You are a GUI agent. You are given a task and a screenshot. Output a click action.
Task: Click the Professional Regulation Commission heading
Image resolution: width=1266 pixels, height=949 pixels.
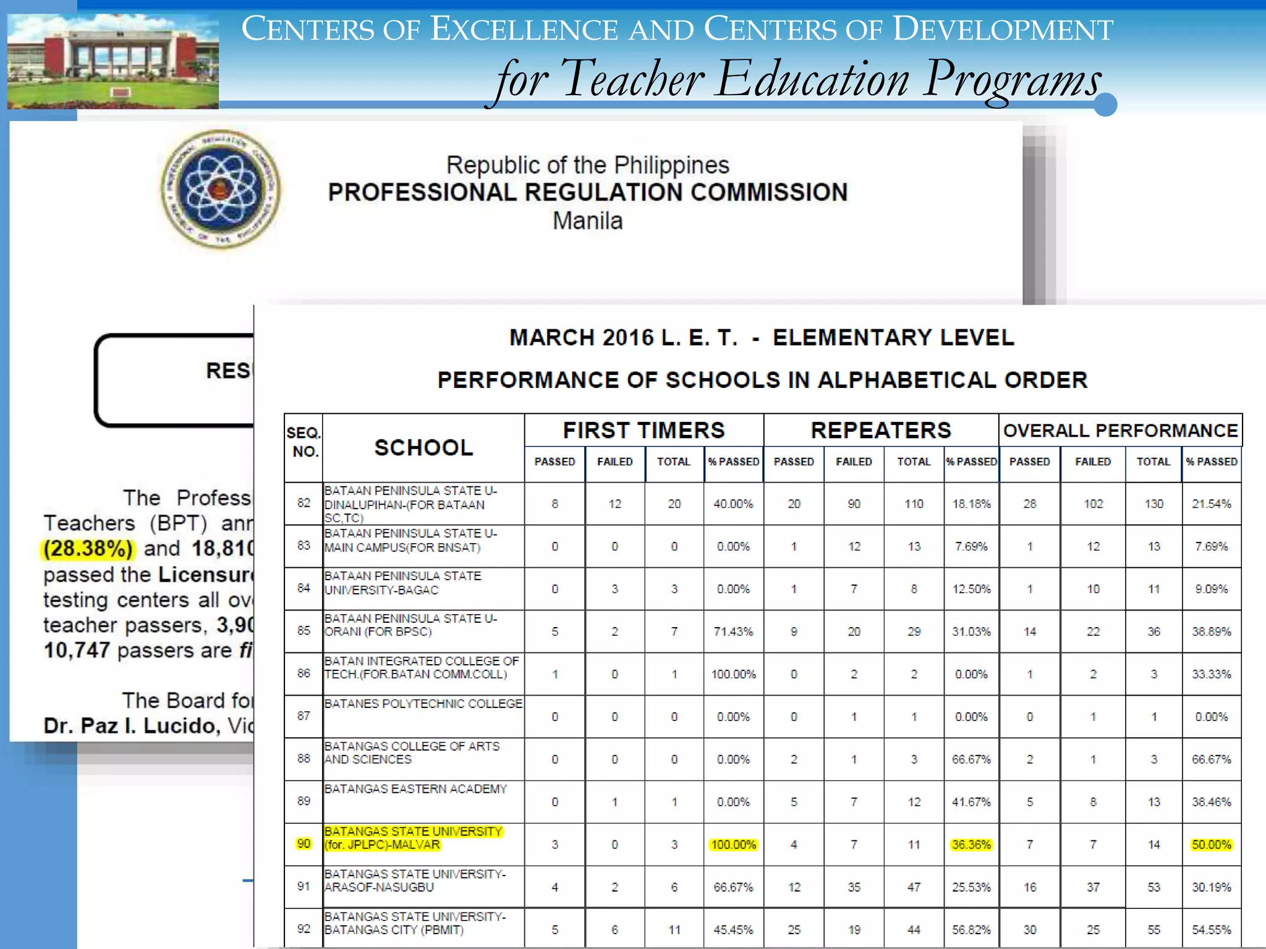click(x=587, y=192)
